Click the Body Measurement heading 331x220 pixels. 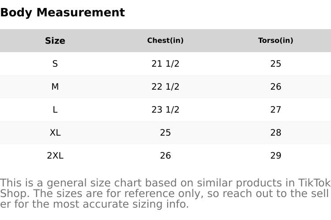pyautogui.click(x=62, y=12)
